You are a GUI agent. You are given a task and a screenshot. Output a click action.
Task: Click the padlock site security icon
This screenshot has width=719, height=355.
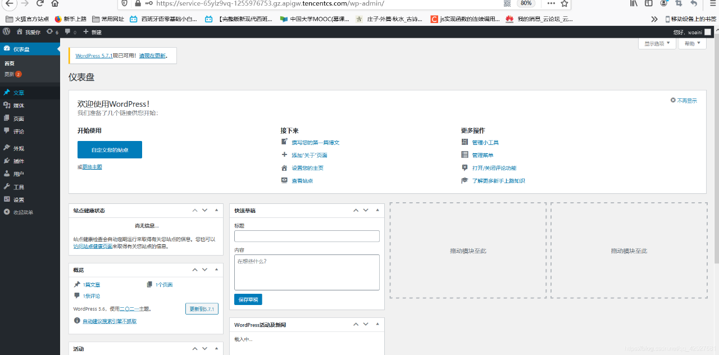pos(138,3)
